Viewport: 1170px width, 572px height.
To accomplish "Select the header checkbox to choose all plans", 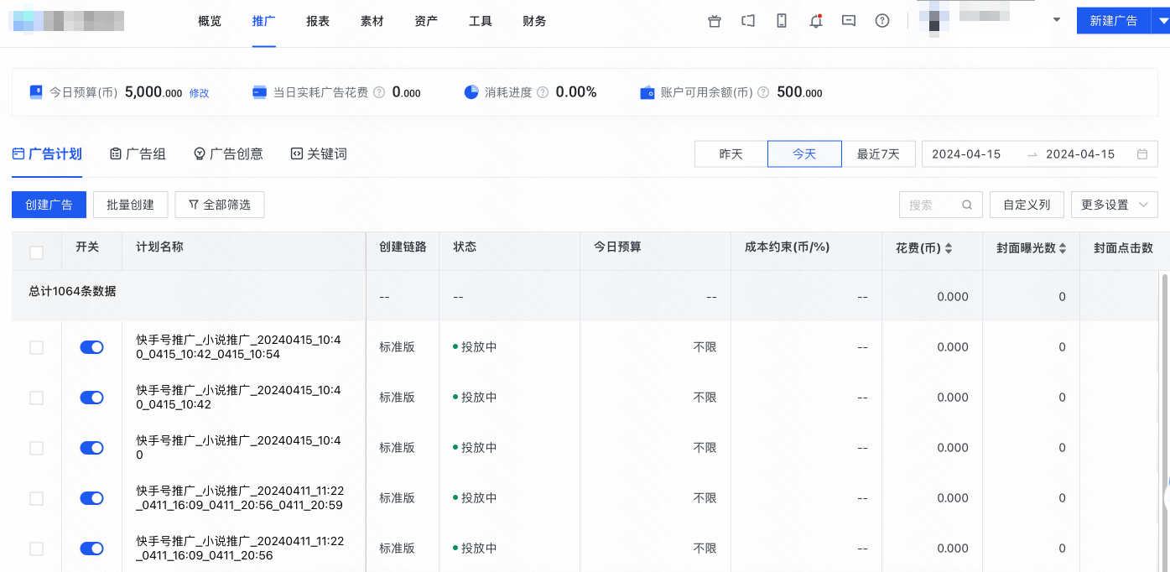I will 36,251.
